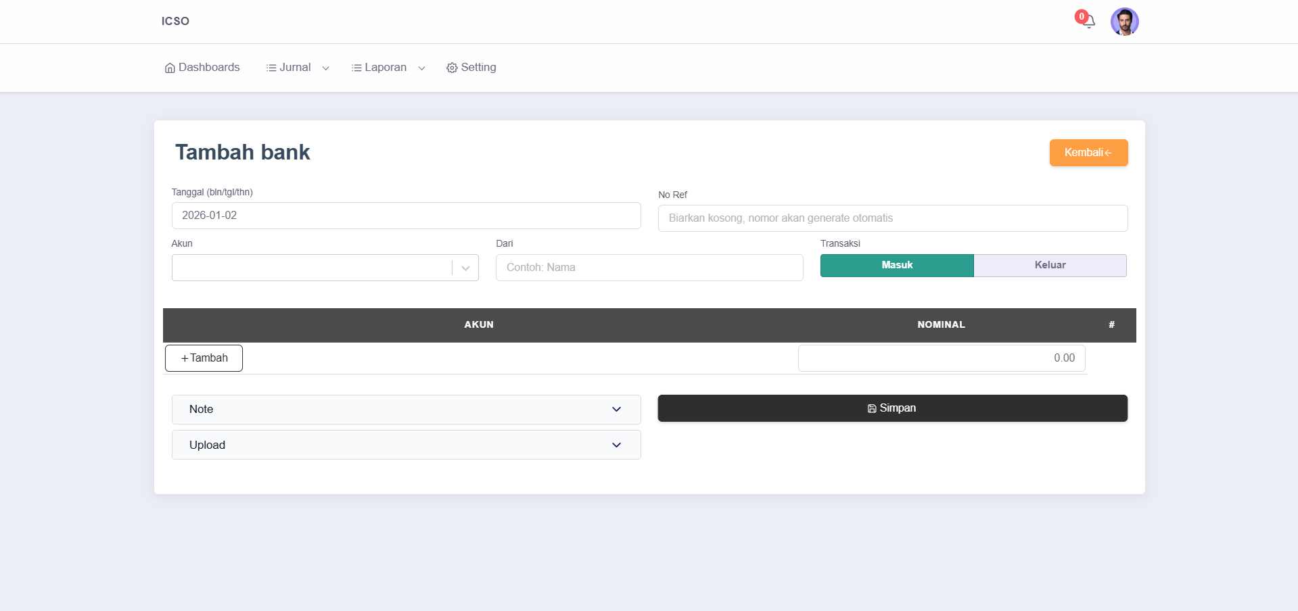The height and width of the screenshot is (611, 1298).
Task: Click the Tanggal date field
Action: click(x=406, y=216)
